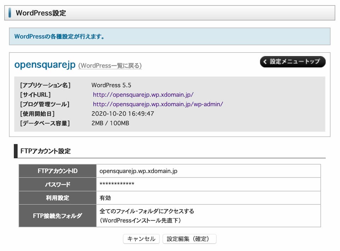The height and width of the screenshot is (251, 340).
Task: Select the パスワード header cell
Action: point(57,185)
